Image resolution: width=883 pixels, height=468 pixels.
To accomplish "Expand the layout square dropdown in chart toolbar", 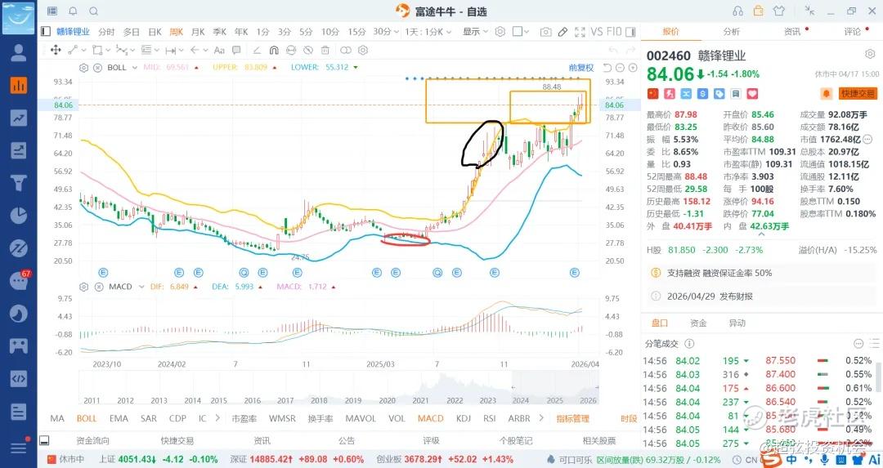I will (521, 32).
